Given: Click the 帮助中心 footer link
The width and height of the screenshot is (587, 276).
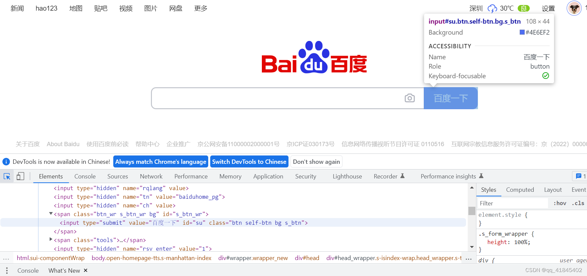Looking at the screenshot, I should (147, 144).
